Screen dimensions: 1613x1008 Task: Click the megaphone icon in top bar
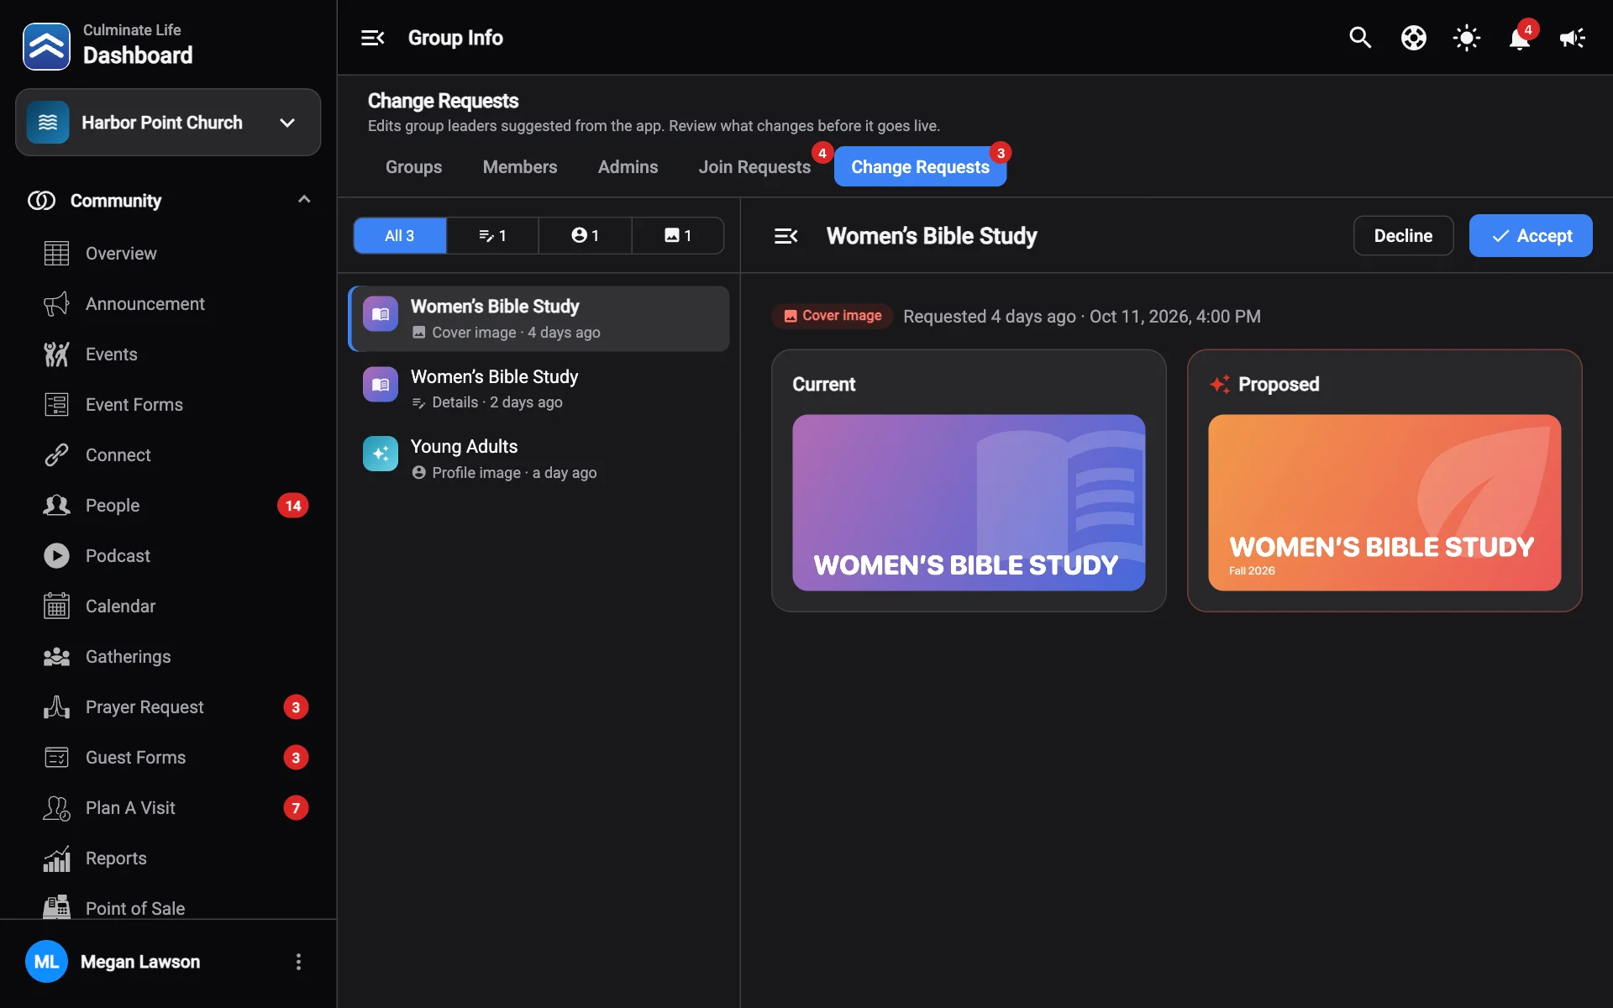[x=1573, y=38]
